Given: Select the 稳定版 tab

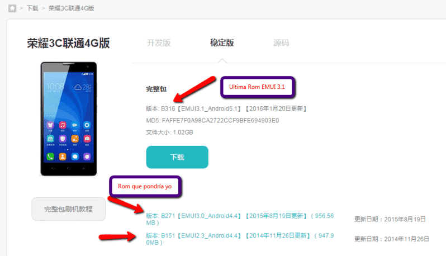Looking at the screenshot, I should 222,43.
